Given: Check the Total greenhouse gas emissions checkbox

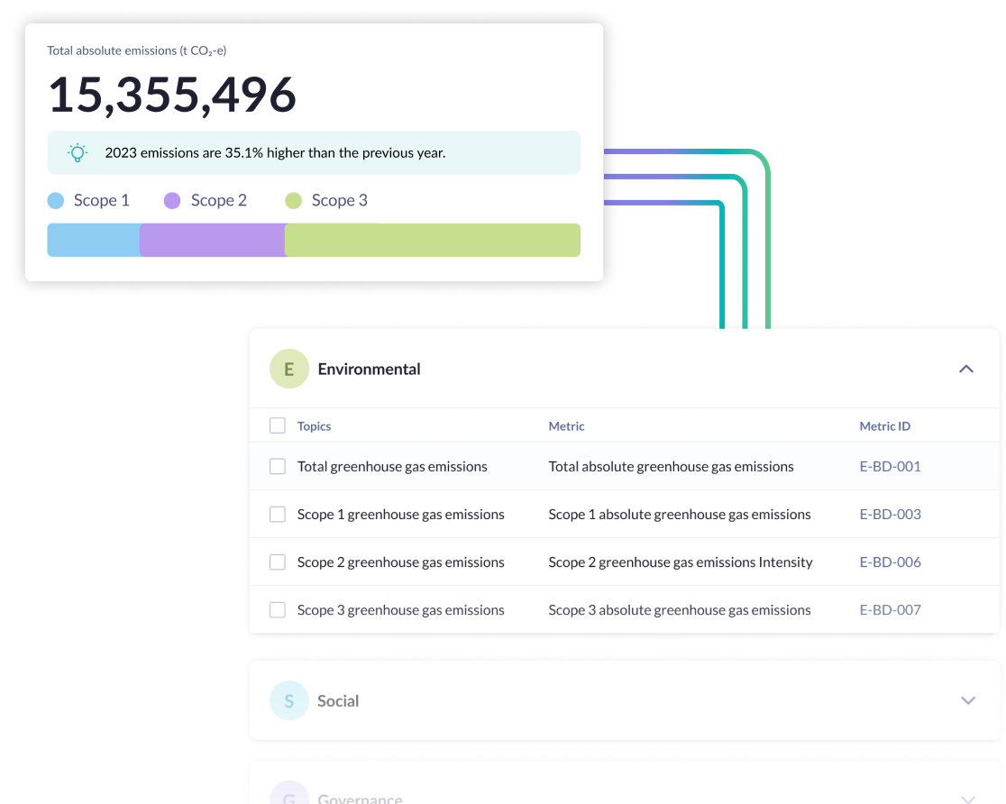Looking at the screenshot, I should [277, 467].
